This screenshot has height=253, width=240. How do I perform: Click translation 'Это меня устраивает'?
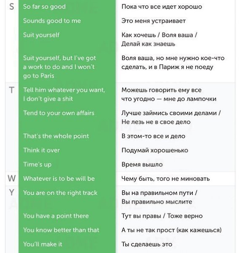[x=154, y=21]
